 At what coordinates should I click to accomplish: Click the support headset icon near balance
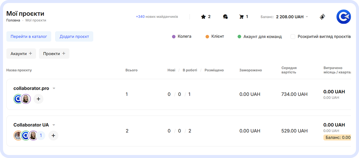pyautogui.click(x=322, y=17)
